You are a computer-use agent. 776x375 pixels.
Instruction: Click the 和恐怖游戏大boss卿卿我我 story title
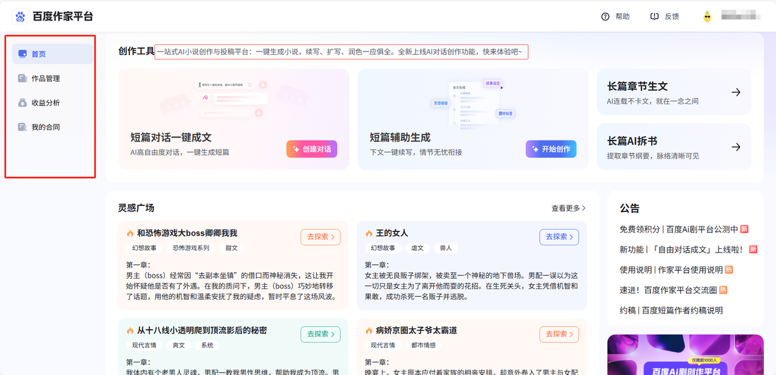[187, 233]
